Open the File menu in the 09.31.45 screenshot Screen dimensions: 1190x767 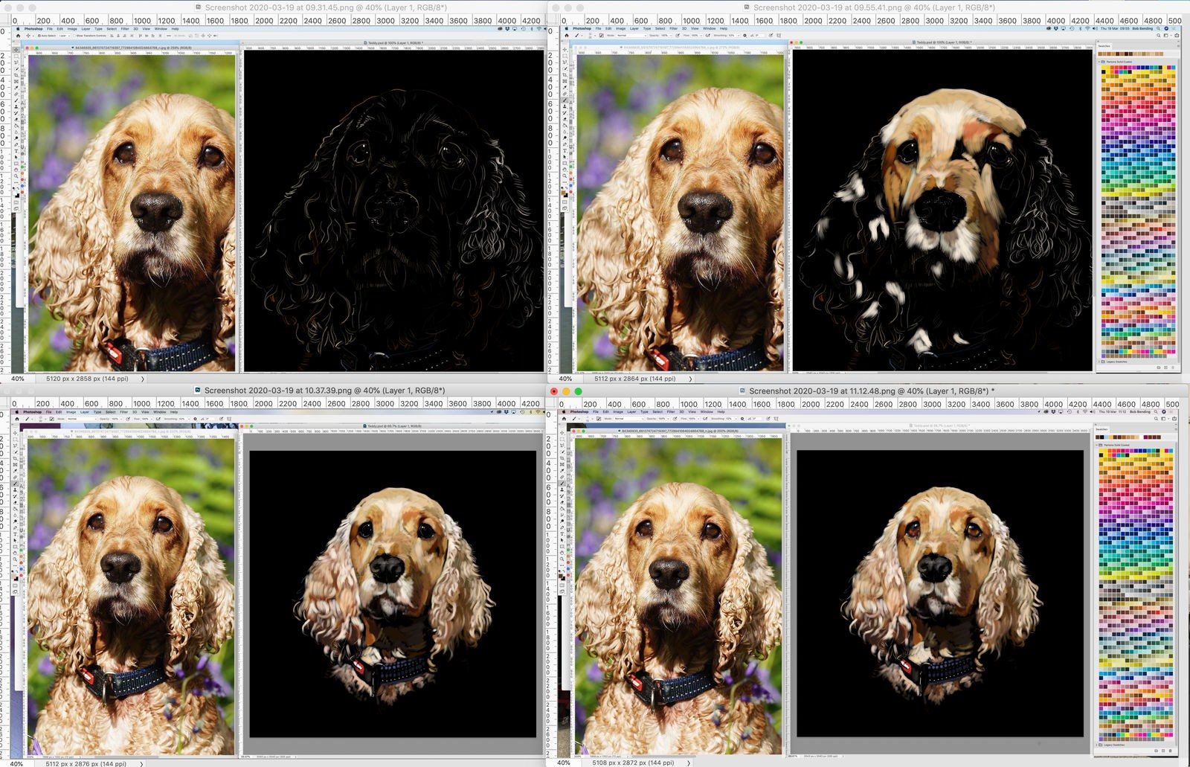(x=50, y=29)
